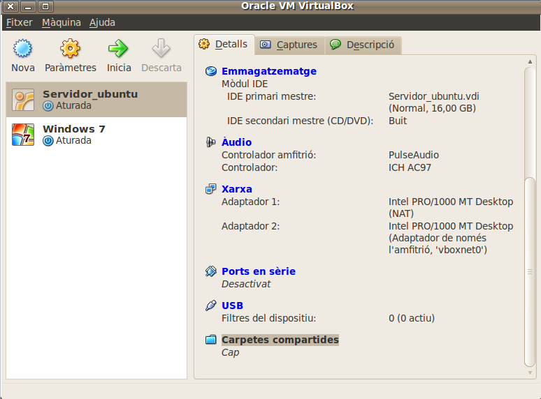Viewport: 541px width, 399px height.
Task: Click the details panel vertical scrollbar
Action: (530, 209)
